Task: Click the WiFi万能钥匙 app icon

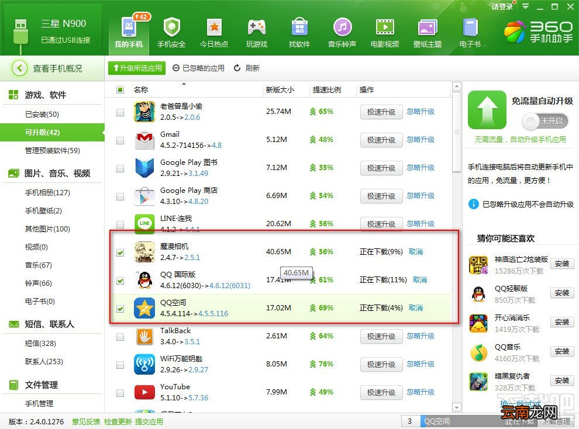Action: coord(145,364)
